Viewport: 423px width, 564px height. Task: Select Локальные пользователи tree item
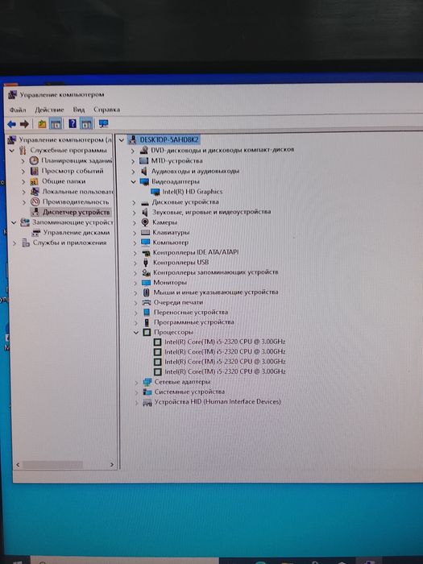(x=77, y=192)
